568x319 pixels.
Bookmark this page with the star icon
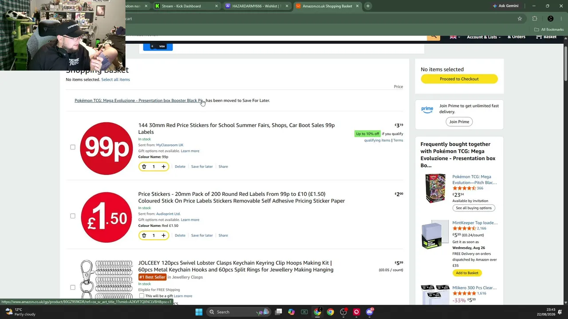point(520,19)
